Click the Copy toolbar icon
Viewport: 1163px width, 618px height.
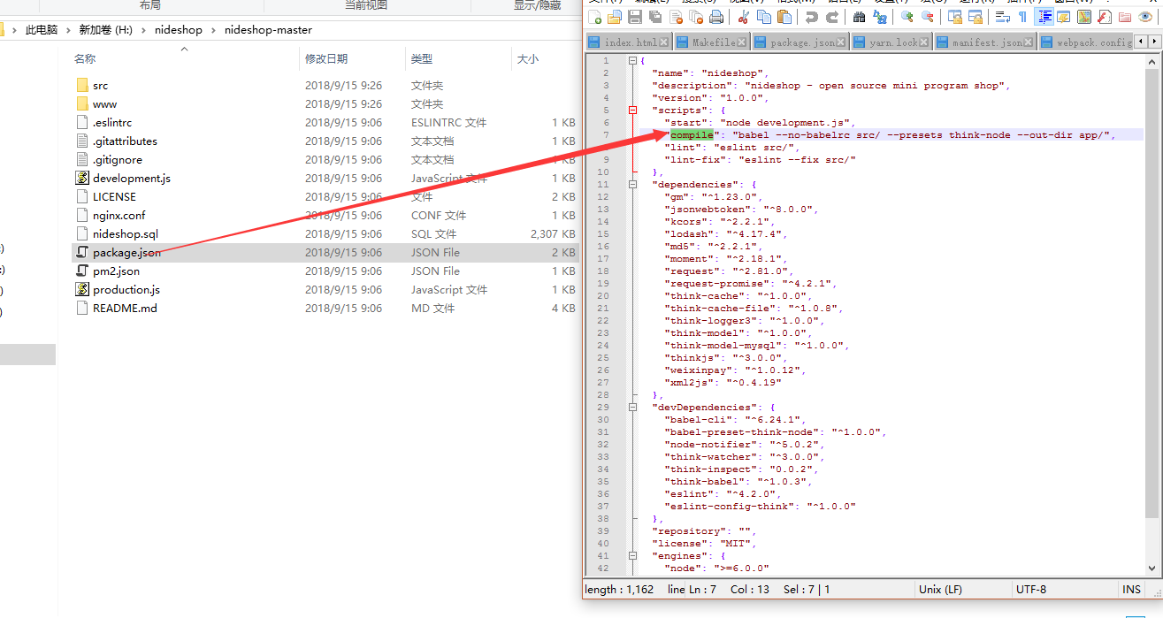(763, 17)
